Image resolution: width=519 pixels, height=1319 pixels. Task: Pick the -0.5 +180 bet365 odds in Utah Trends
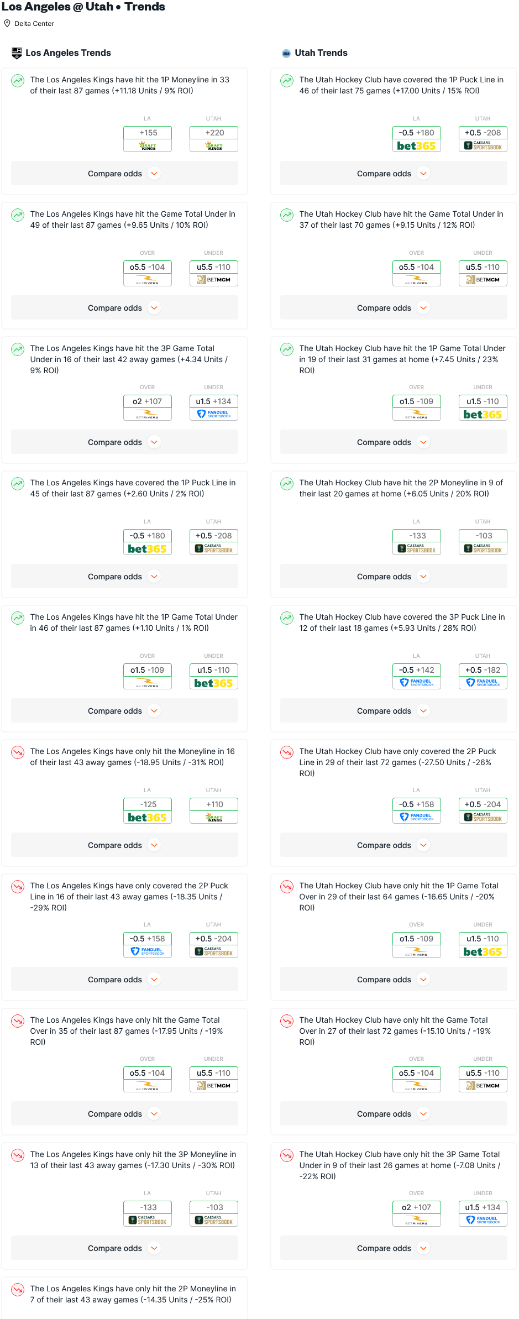coord(417,139)
